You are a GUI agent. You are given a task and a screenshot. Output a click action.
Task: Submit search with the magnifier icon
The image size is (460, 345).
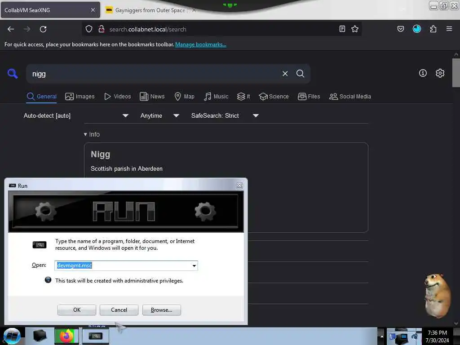300,74
